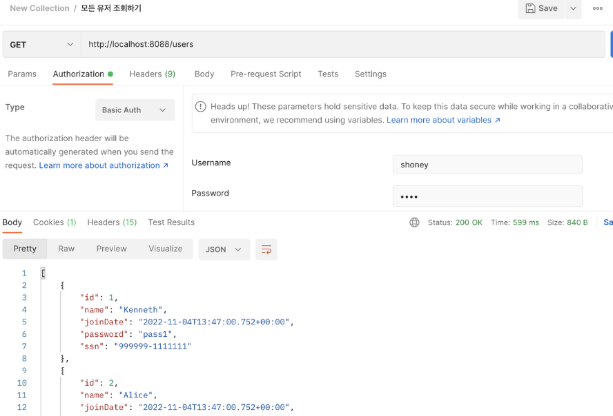
Task: Click the Username input field
Action: coord(487,165)
